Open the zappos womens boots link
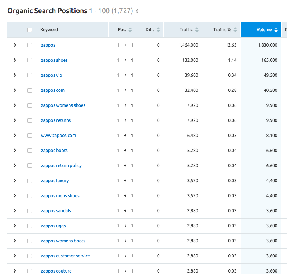287x274 pixels. [63, 241]
